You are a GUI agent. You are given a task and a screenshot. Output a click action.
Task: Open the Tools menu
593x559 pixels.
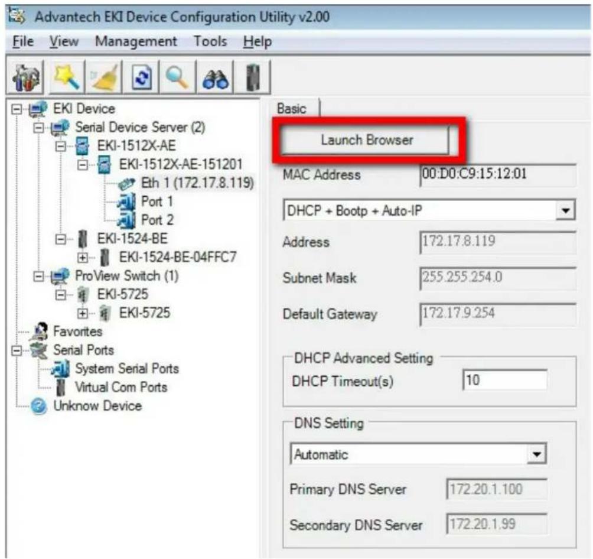[210, 41]
